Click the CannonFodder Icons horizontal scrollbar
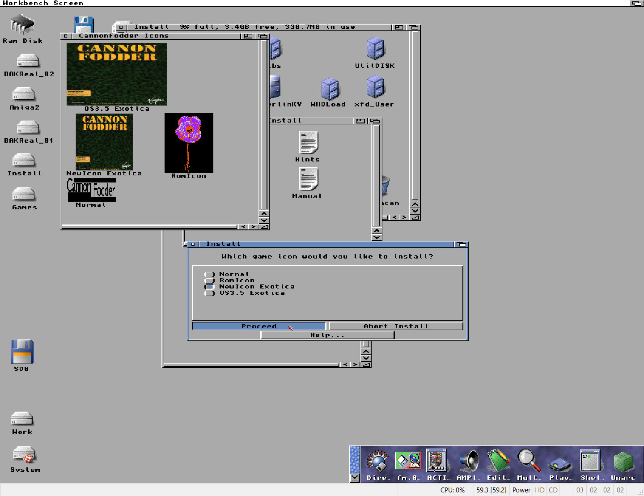The height and width of the screenshot is (496, 644). click(150, 227)
